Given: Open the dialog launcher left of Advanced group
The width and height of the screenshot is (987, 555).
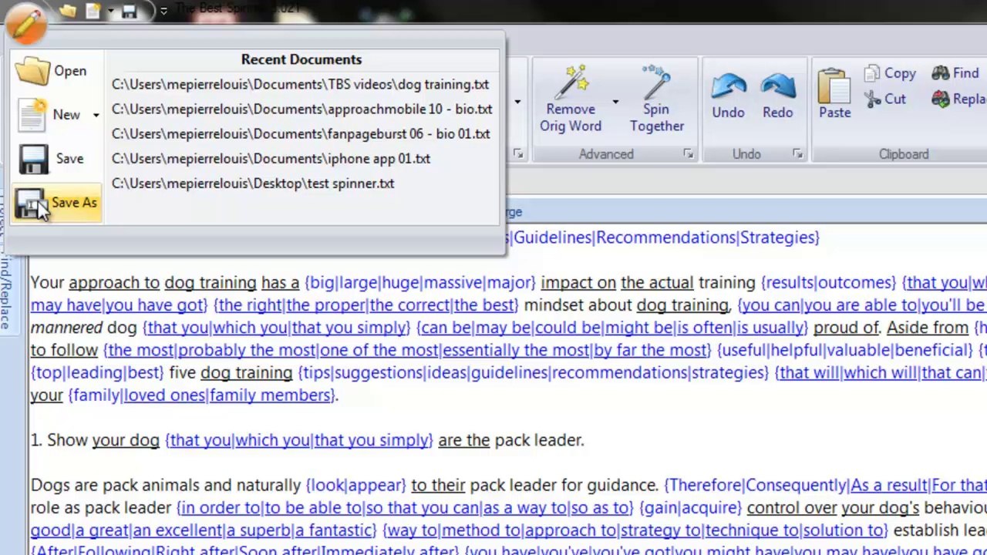Looking at the screenshot, I should (518, 154).
